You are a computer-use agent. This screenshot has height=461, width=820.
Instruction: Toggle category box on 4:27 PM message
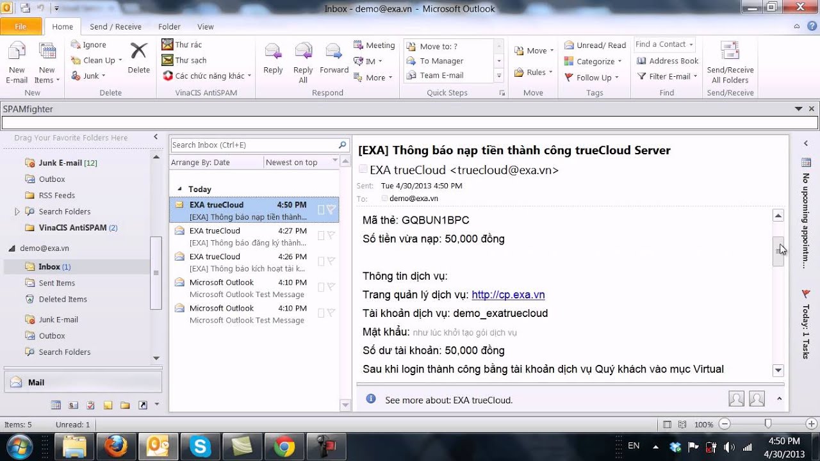point(321,236)
